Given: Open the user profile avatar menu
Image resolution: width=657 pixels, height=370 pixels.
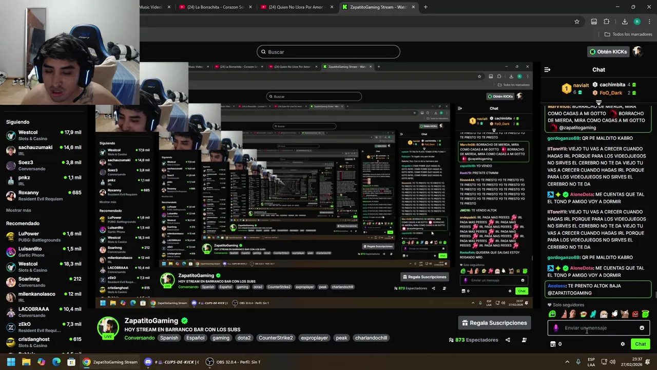Looking at the screenshot, I should click(637, 52).
